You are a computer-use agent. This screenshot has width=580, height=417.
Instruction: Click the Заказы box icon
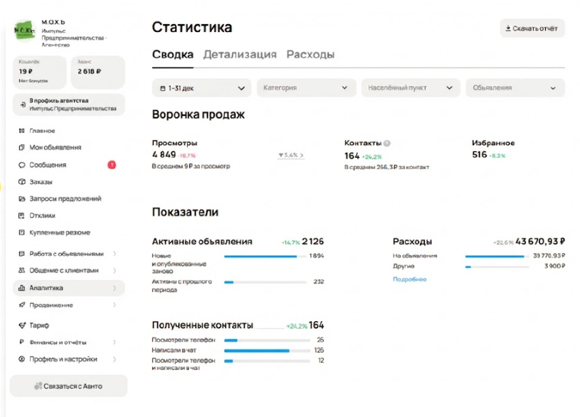[22, 182]
